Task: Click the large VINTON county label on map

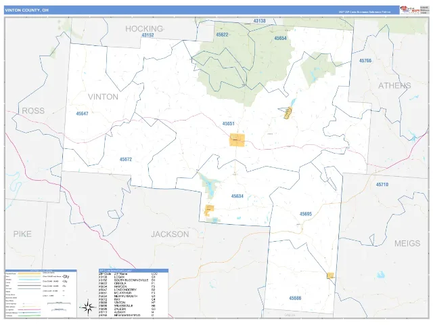Action: [103, 97]
